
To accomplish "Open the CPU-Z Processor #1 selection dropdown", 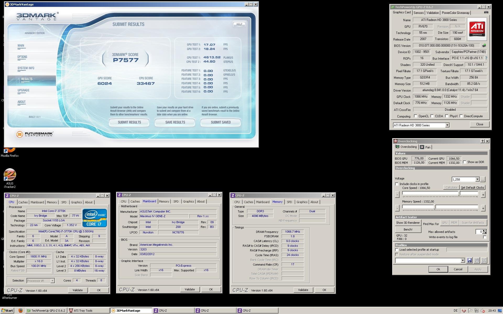I will 52,281.
